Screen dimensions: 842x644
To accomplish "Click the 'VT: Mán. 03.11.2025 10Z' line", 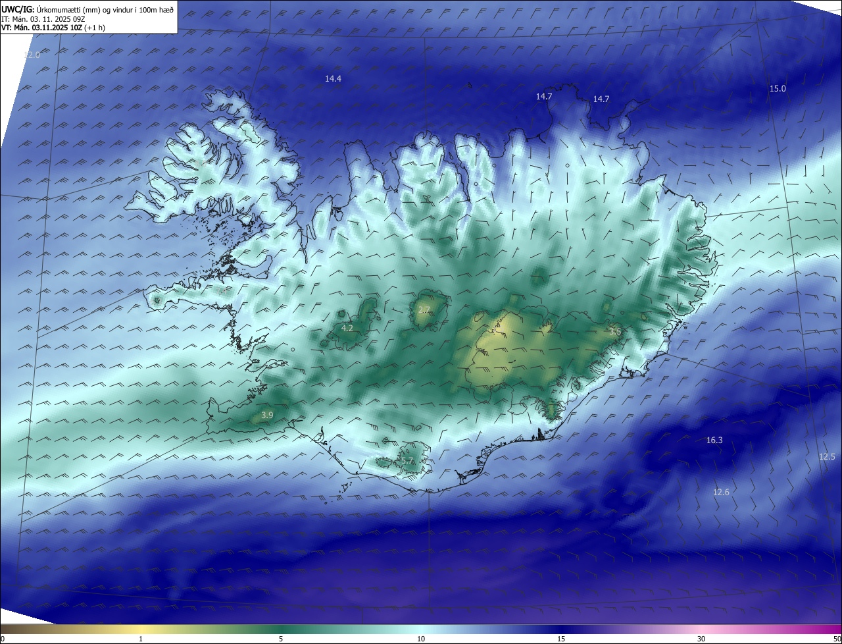I will 53,28.
